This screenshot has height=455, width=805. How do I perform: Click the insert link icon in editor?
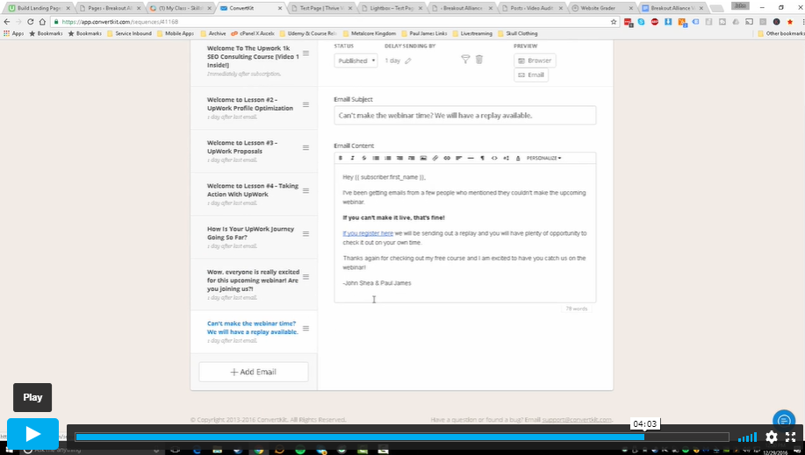447,158
